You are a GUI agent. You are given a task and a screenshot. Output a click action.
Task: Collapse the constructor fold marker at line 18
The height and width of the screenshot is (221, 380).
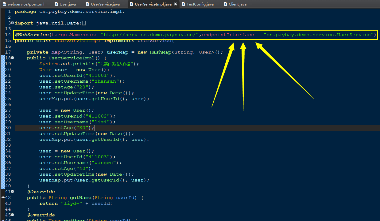click(12, 58)
